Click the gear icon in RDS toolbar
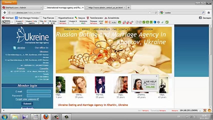The height and width of the screenshot is (120, 213). [158, 22]
